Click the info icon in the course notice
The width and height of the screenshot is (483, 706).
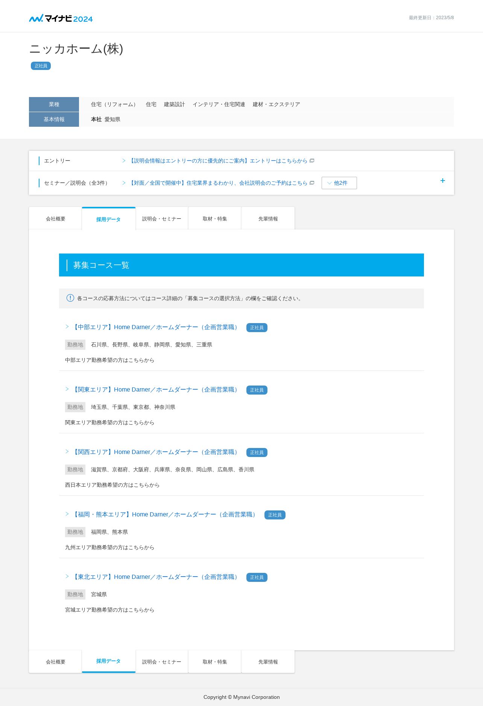(70, 298)
